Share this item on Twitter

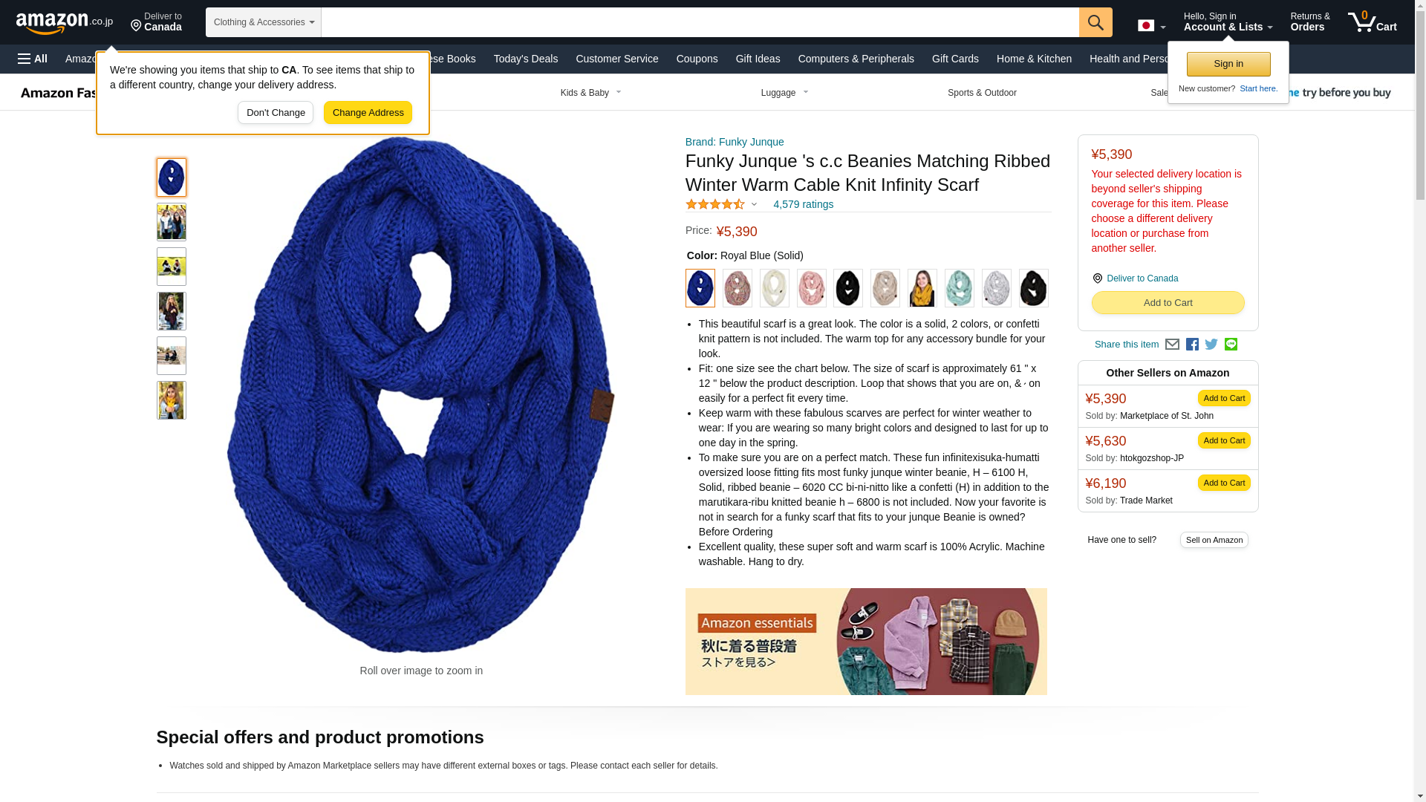1211,345
